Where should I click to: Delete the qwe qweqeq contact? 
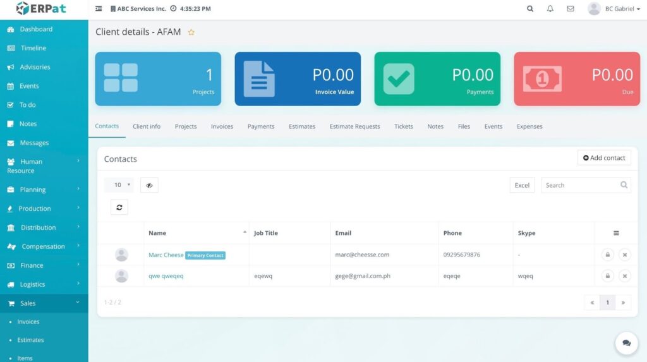click(624, 276)
